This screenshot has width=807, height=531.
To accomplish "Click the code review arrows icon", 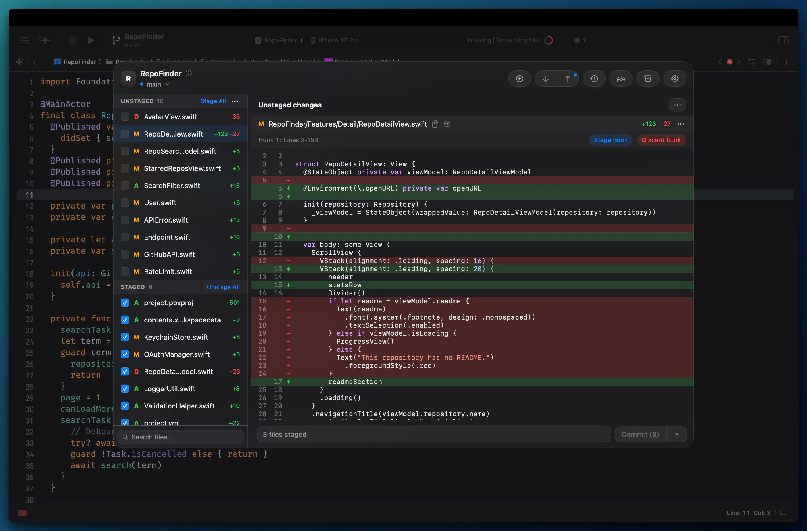I will [x=751, y=62].
